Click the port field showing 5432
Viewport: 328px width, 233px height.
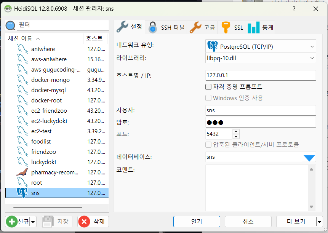219,134
